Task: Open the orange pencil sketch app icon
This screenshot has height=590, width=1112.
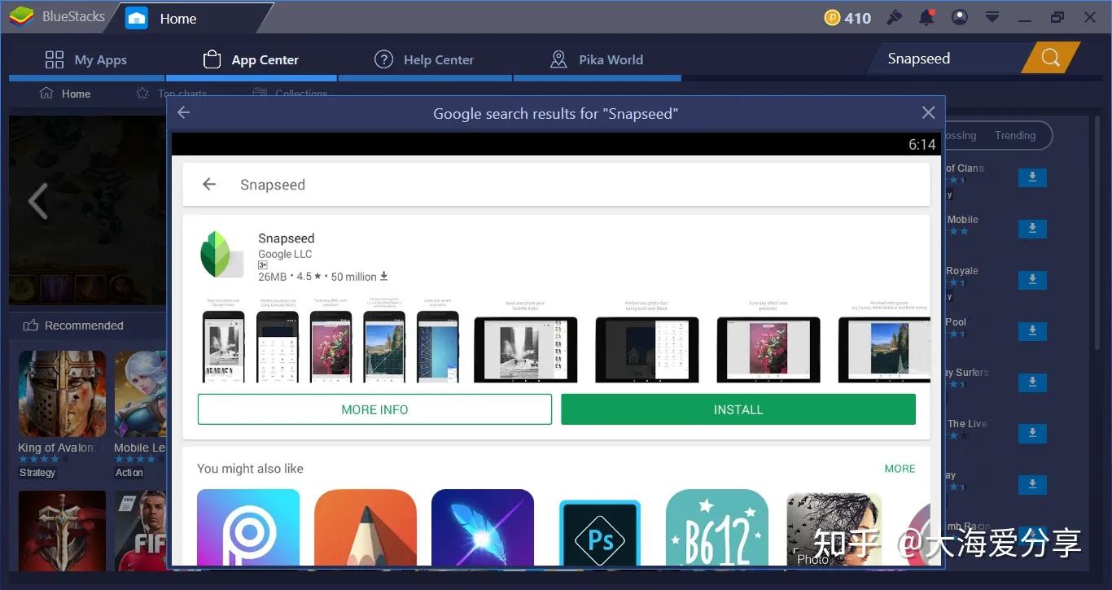Action: point(366,527)
